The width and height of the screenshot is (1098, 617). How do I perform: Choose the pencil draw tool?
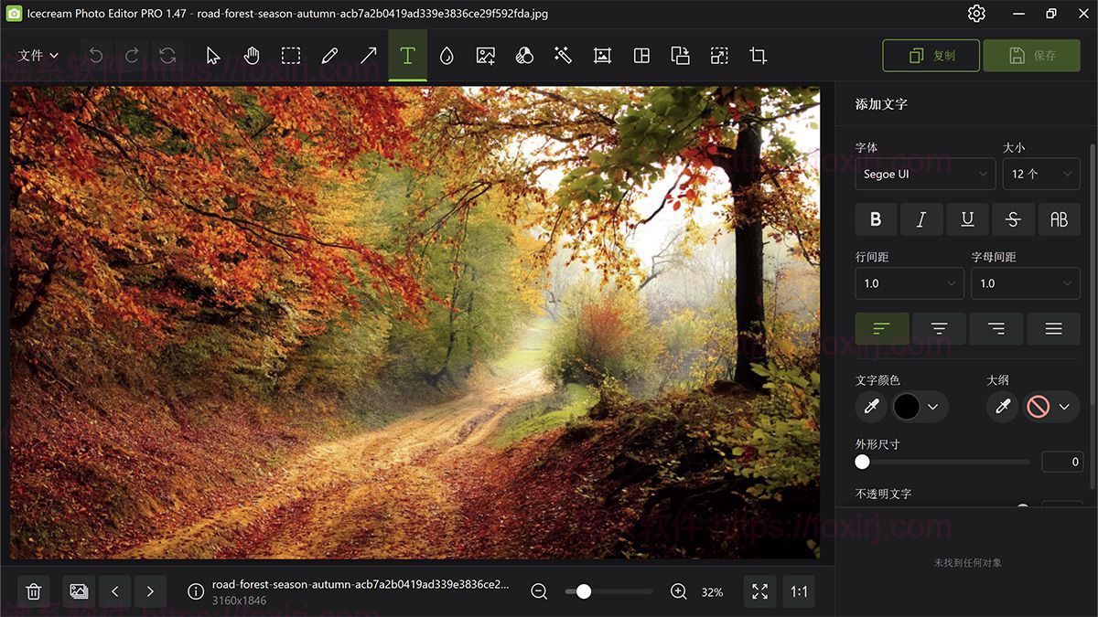click(x=329, y=56)
